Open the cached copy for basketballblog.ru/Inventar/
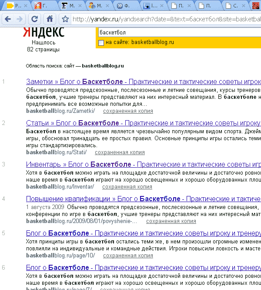This screenshot has height=290, width=261. [x=127, y=187]
